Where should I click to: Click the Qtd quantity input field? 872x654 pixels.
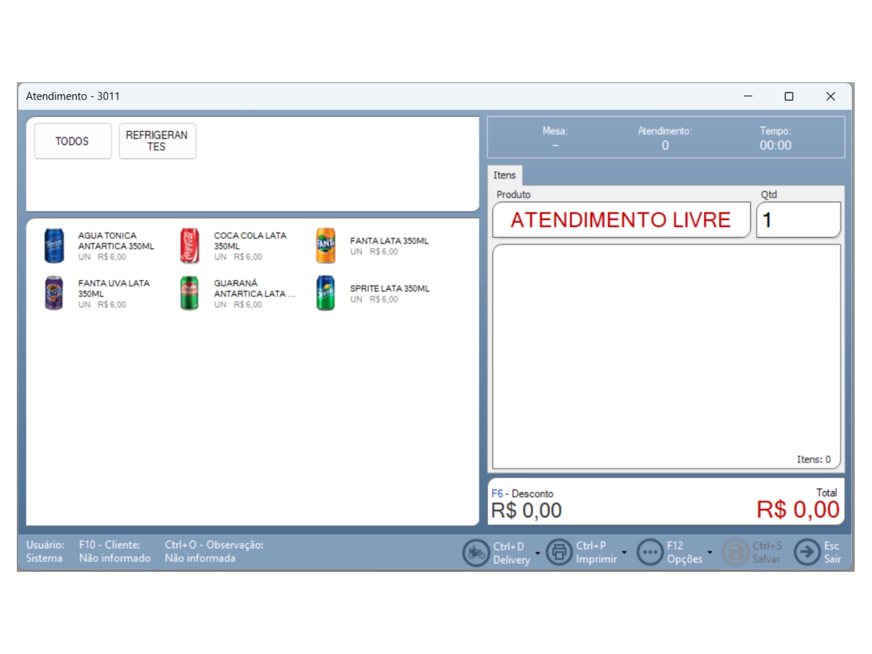pyautogui.click(x=798, y=220)
